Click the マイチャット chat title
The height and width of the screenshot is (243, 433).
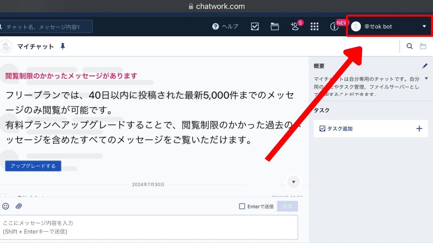tap(36, 46)
